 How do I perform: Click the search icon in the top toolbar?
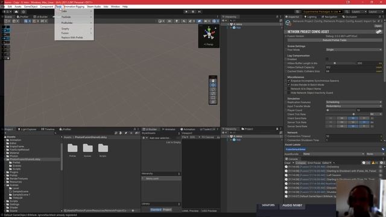[x=347, y=11]
